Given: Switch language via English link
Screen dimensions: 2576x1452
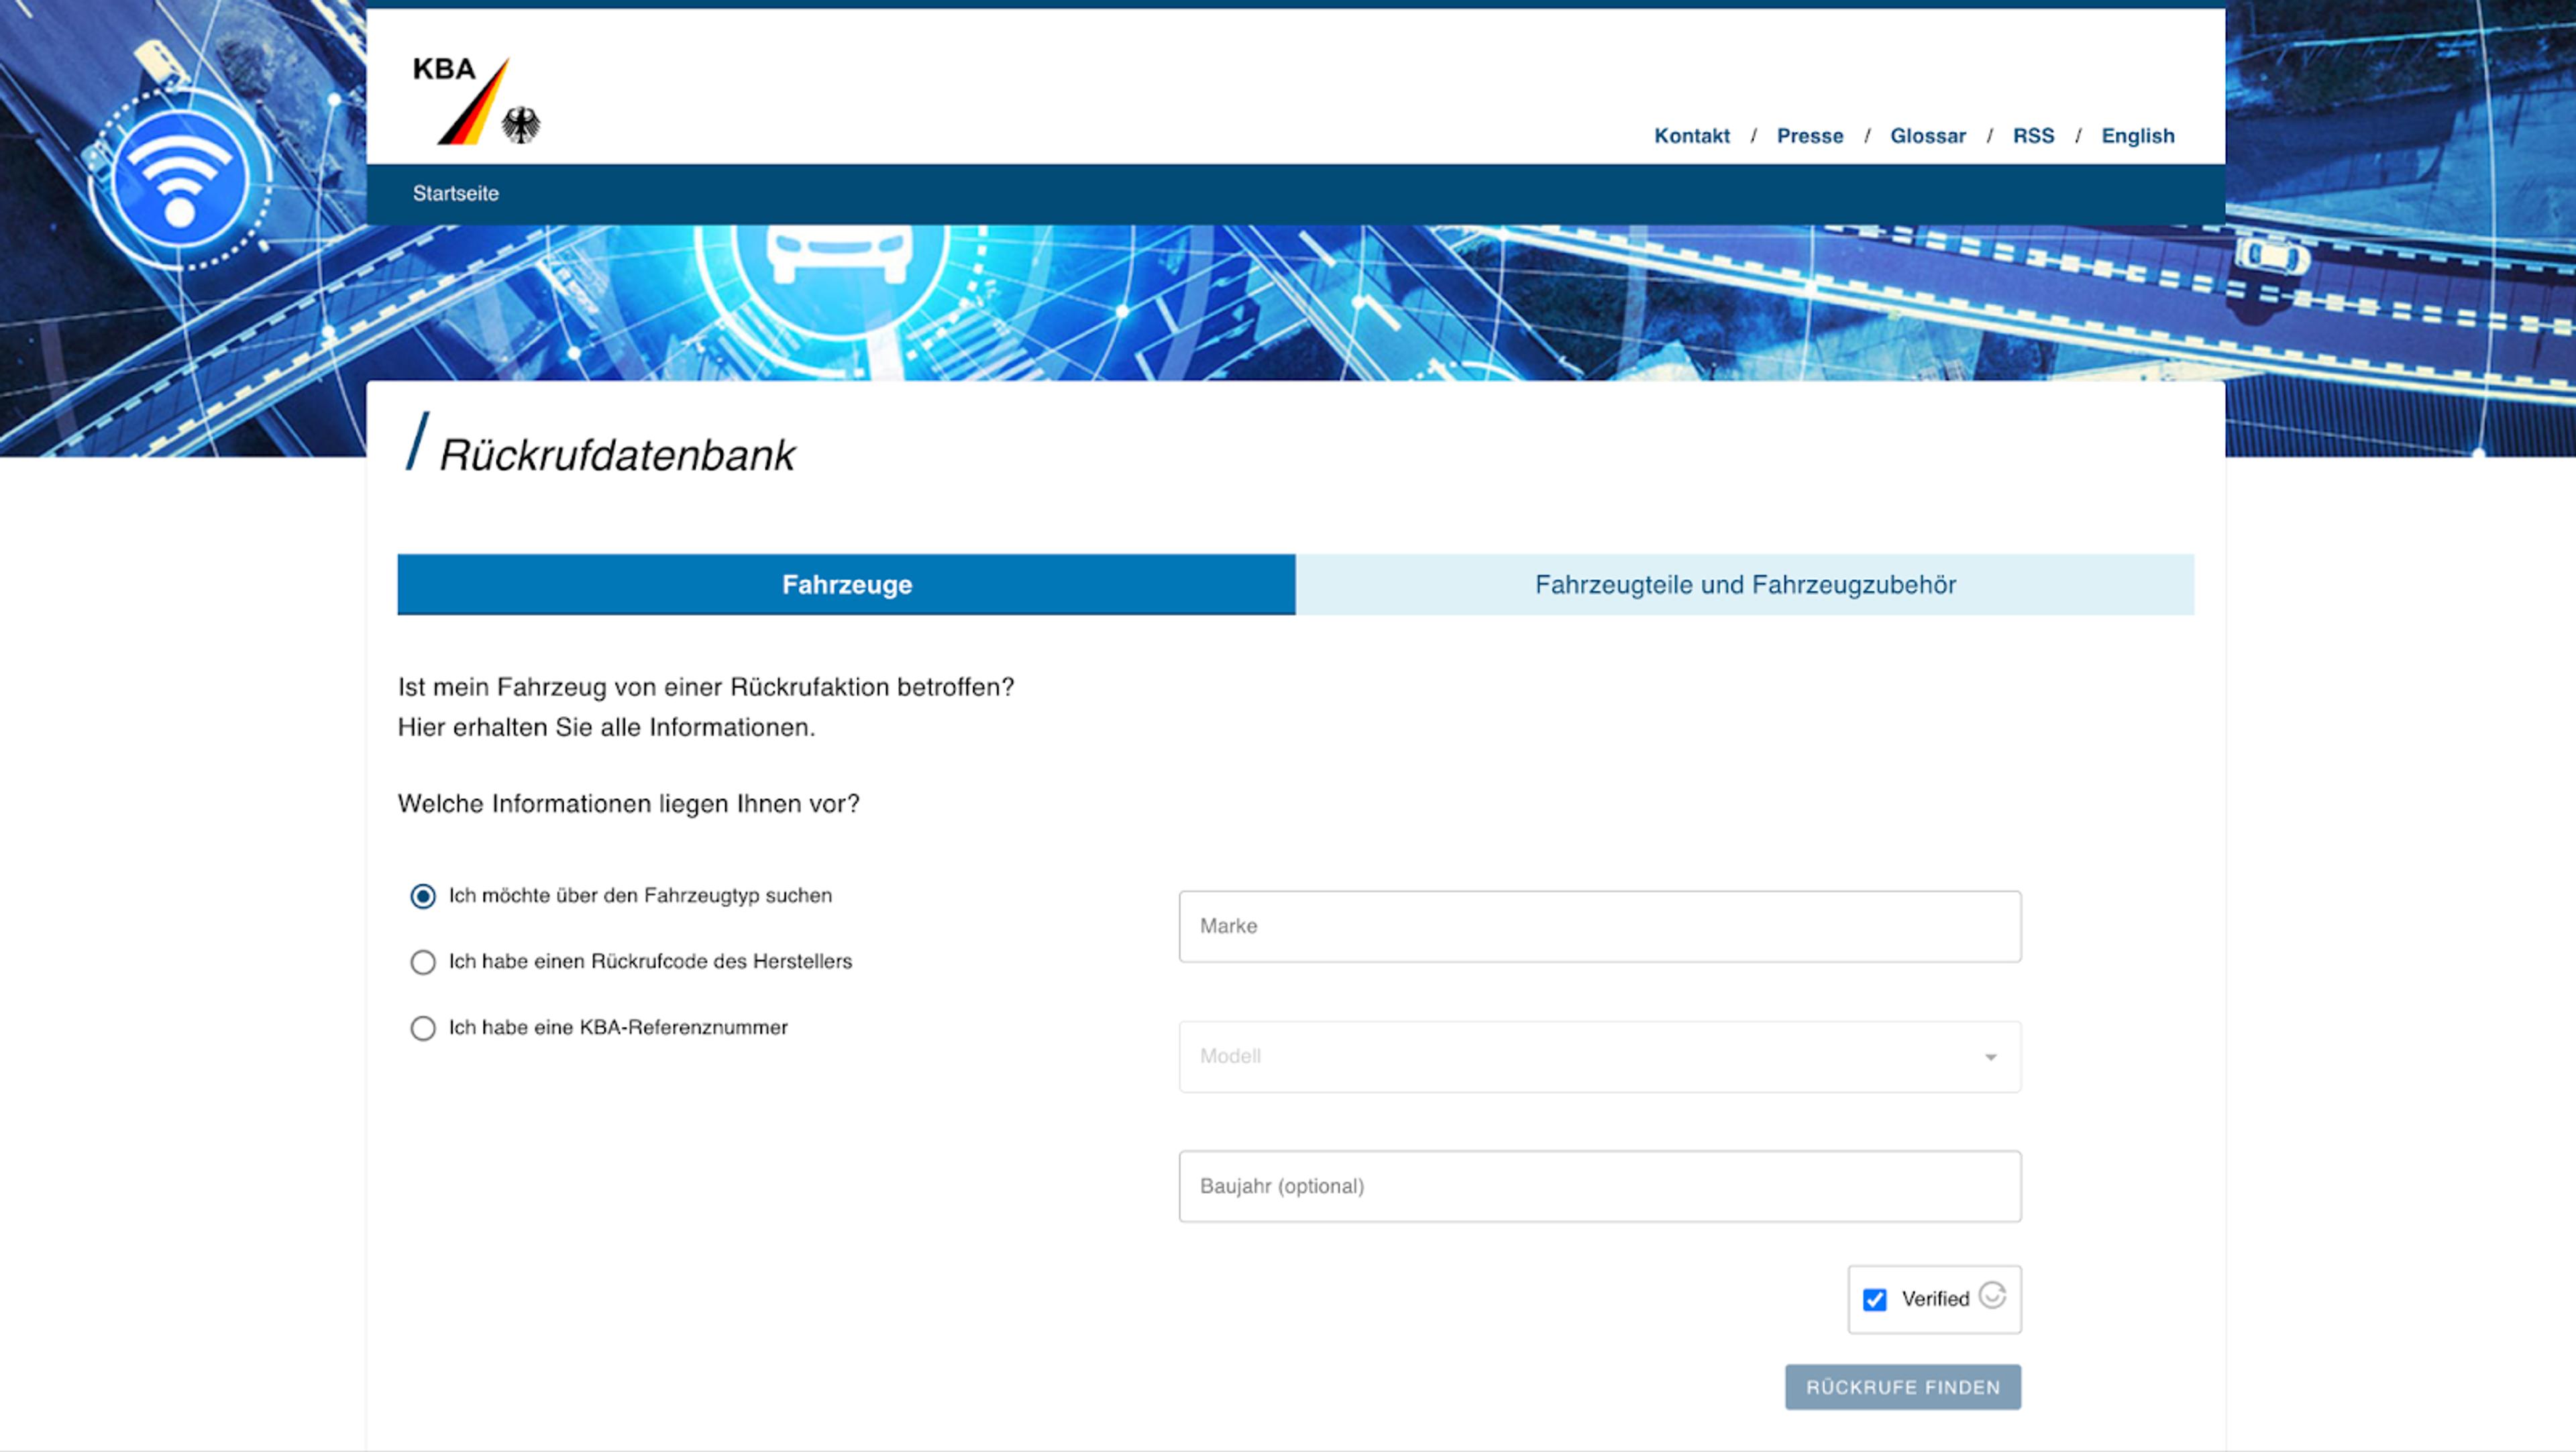Looking at the screenshot, I should (x=2137, y=136).
